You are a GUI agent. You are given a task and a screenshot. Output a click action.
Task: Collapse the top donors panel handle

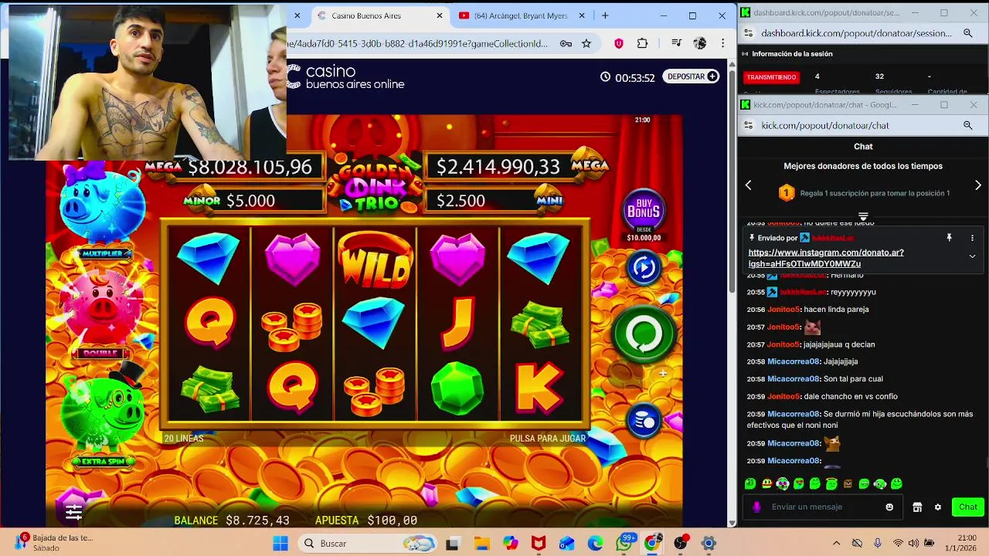pos(863,216)
